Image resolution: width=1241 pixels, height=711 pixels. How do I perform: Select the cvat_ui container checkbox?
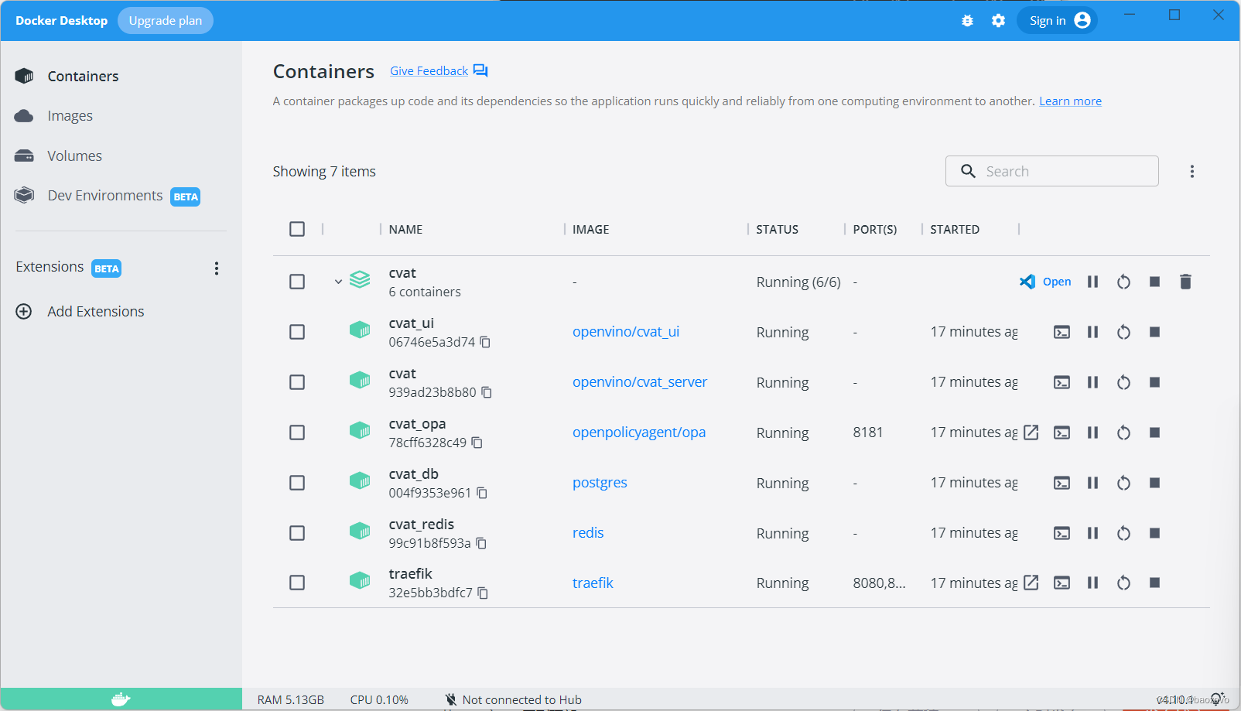click(x=297, y=332)
